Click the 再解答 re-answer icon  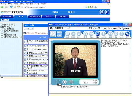pyautogui.click(x=73, y=34)
